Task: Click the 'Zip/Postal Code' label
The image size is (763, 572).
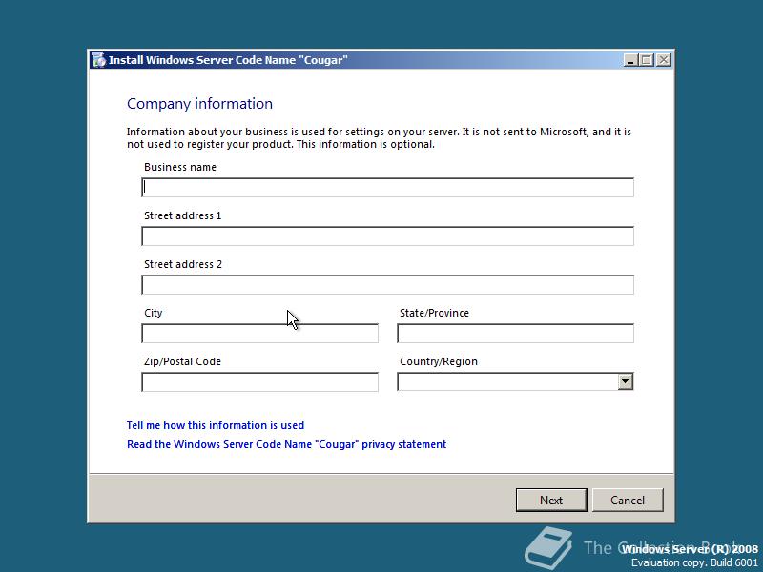Action: (182, 361)
